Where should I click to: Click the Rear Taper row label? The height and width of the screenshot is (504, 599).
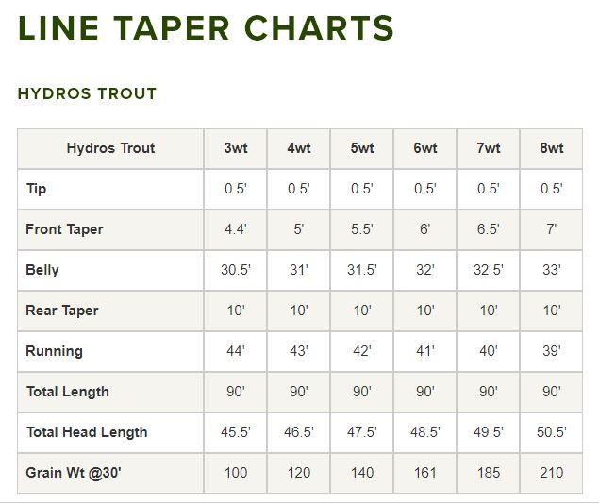tap(62, 311)
